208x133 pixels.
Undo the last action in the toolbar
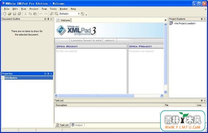point(41,14)
